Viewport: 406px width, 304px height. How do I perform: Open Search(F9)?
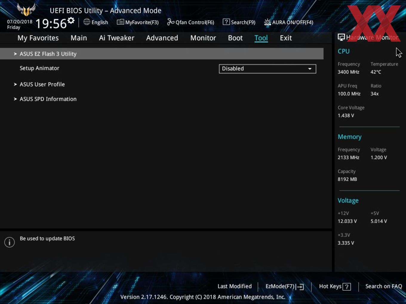239,22
